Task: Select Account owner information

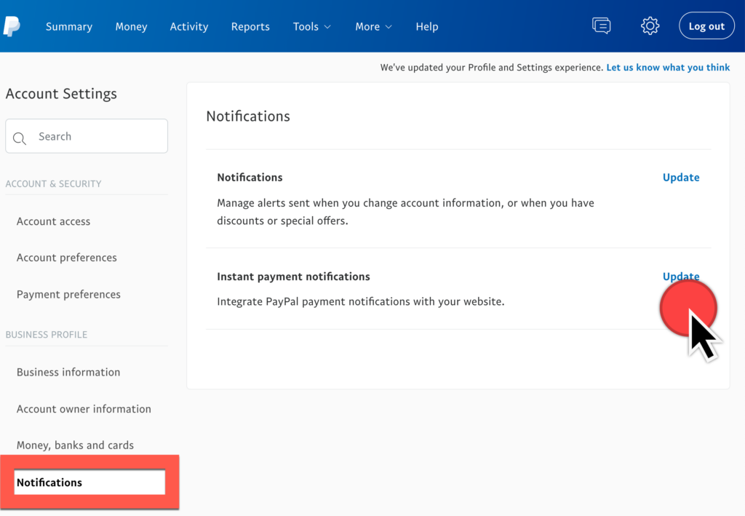Action: pyautogui.click(x=84, y=409)
